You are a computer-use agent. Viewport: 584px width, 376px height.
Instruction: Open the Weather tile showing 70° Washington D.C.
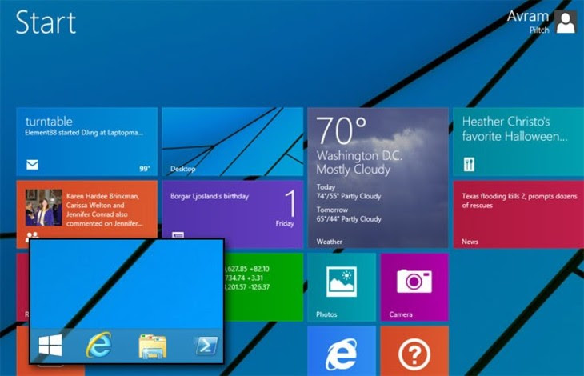click(x=378, y=177)
